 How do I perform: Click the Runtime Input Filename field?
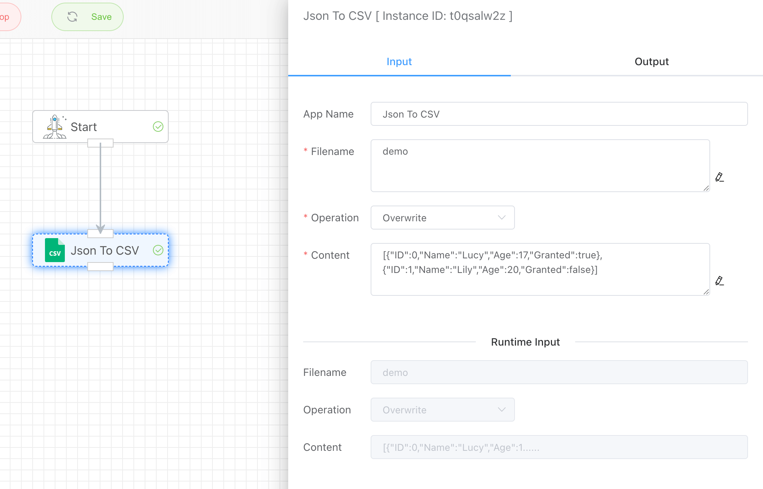pos(559,373)
